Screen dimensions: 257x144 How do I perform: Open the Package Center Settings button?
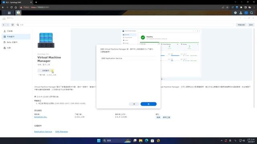click(x=251, y=25)
